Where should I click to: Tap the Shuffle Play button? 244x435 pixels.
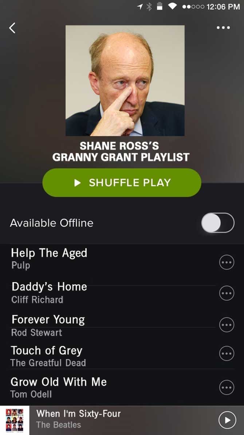[122, 182]
